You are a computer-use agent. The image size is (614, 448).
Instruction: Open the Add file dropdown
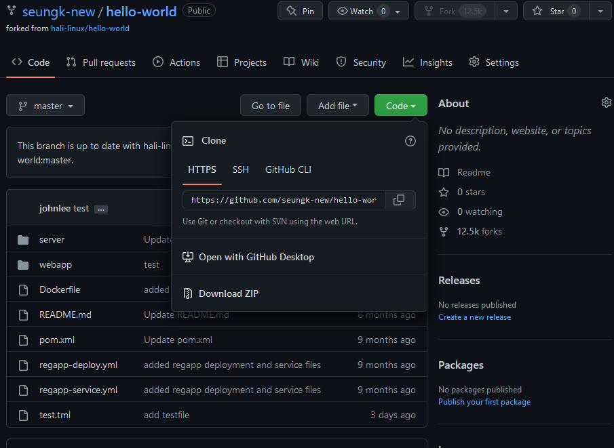[338, 105]
